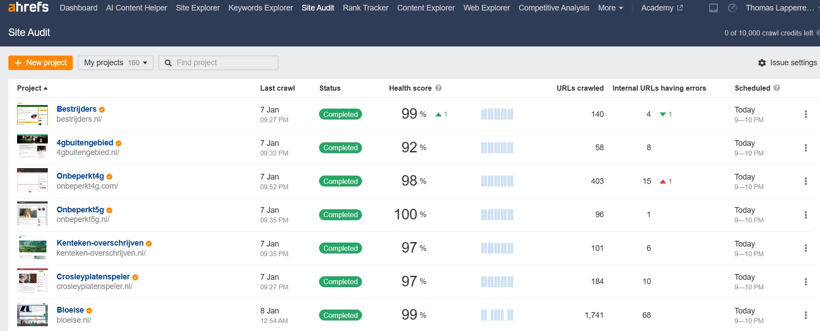820x331 pixels.
Task: Click the Find project search field
Action: [218, 63]
